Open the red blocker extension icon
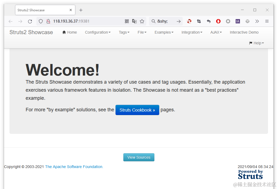This screenshot has width=278, height=189. tap(218, 21)
